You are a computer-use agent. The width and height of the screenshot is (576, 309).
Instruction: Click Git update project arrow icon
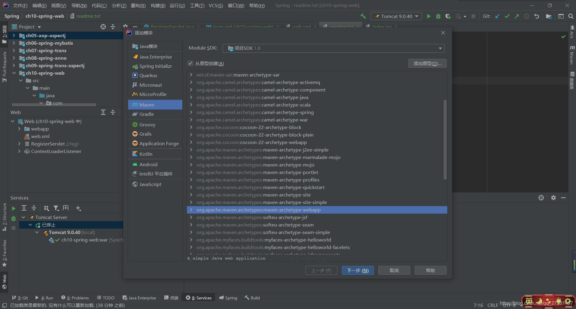(x=497, y=16)
